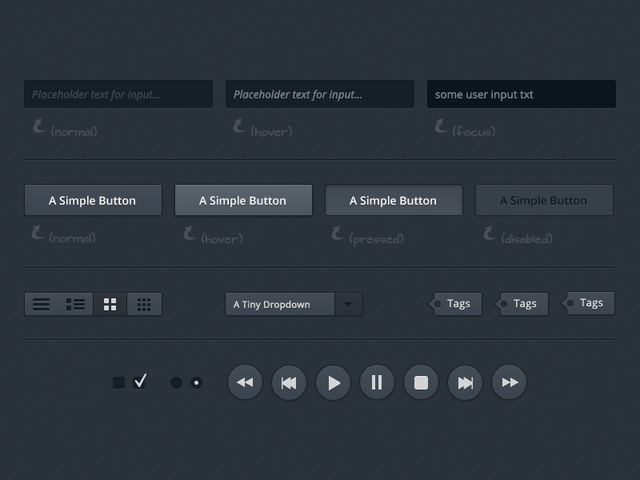
Task: Click the input containing some user input txt
Action: tap(521, 94)
